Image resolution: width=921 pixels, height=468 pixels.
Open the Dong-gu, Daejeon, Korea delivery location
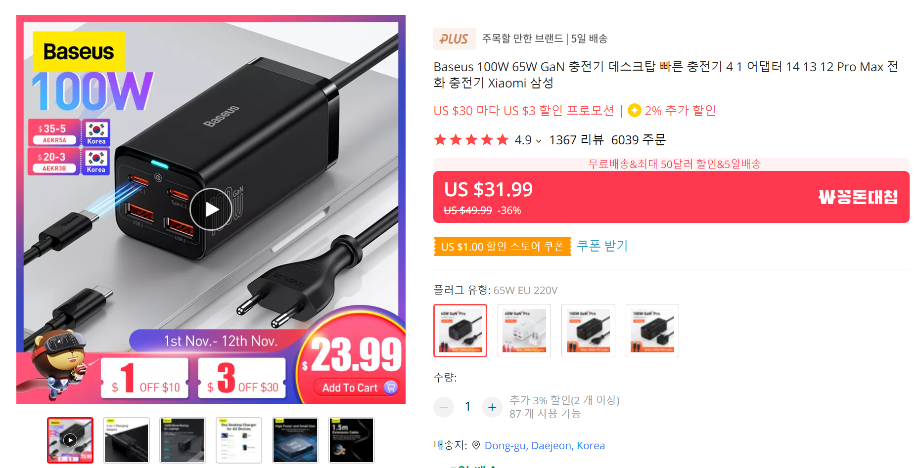coord(545,445)
